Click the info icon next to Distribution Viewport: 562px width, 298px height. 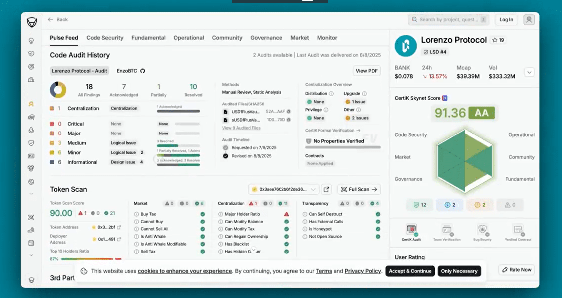(331, 94)
